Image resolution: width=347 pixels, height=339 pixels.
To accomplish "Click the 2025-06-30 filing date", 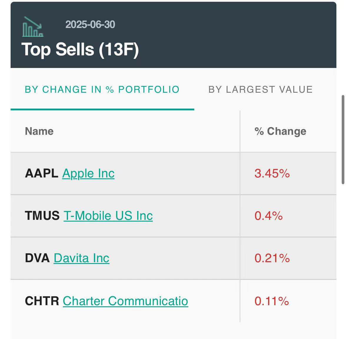I will coord(90,24).
